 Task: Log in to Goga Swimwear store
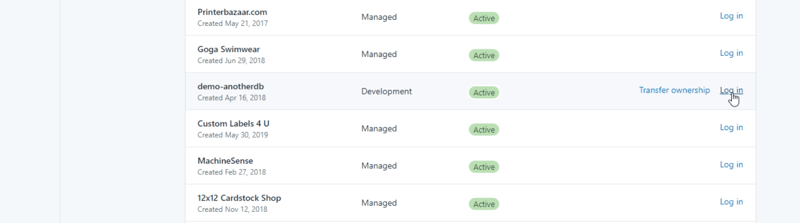click(731, 53)
